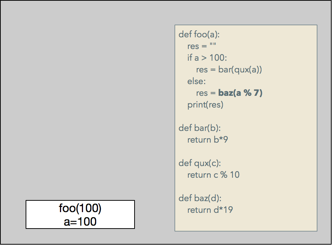Select the print(res) statement
Screen dimensions: 332x245
(x=205, y=105)
